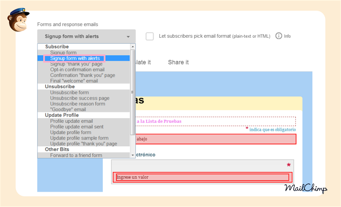Select Unsubscribe form option
Screen dimensions: 341x207
click(84, 93)
